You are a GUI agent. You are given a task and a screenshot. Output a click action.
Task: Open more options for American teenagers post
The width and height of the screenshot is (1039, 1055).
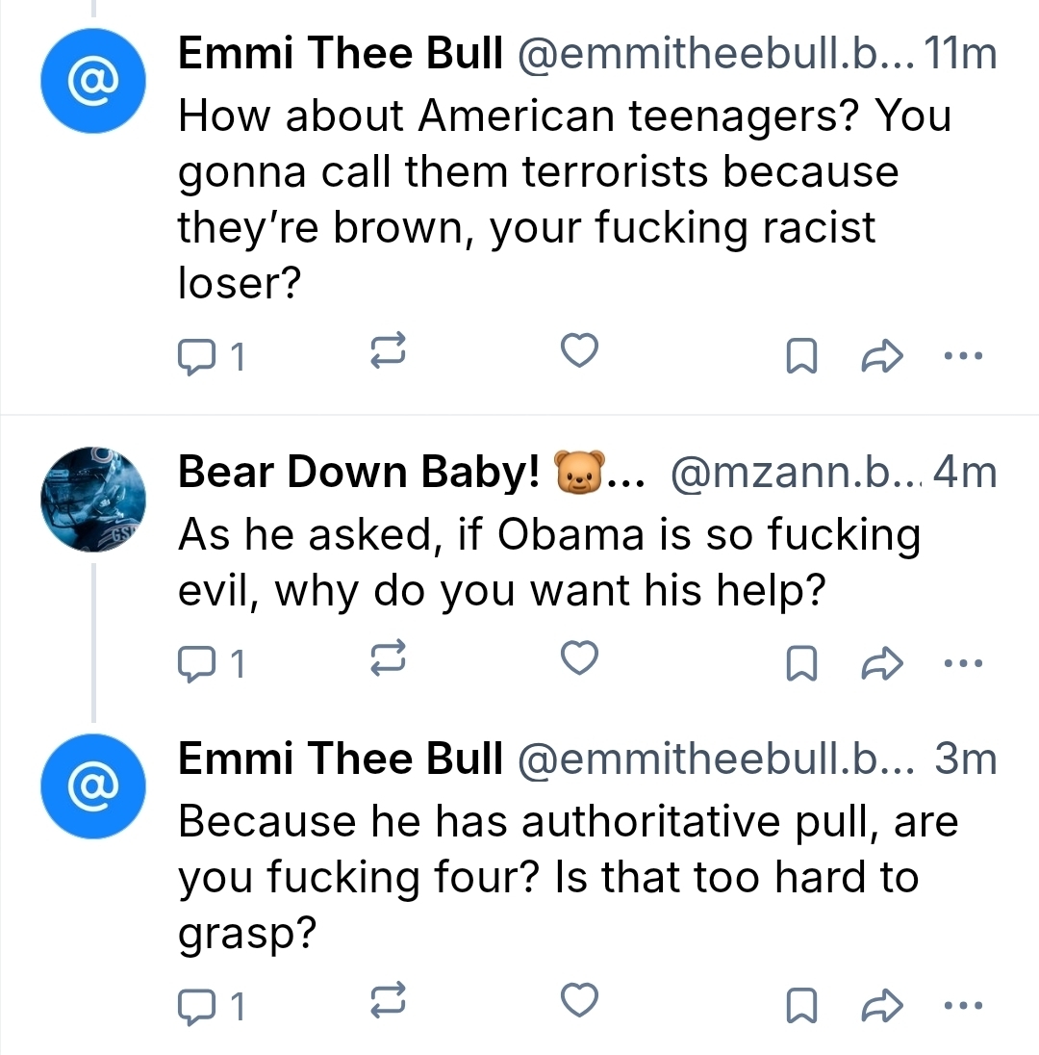click(x=964, y=355)
